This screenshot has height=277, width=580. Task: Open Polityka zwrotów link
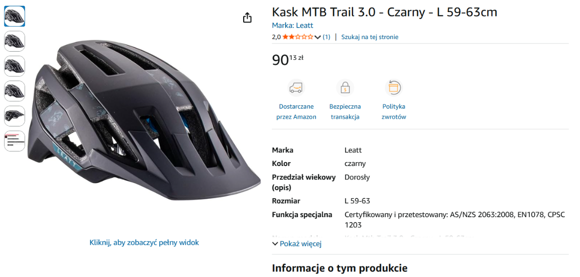(394, 111)
